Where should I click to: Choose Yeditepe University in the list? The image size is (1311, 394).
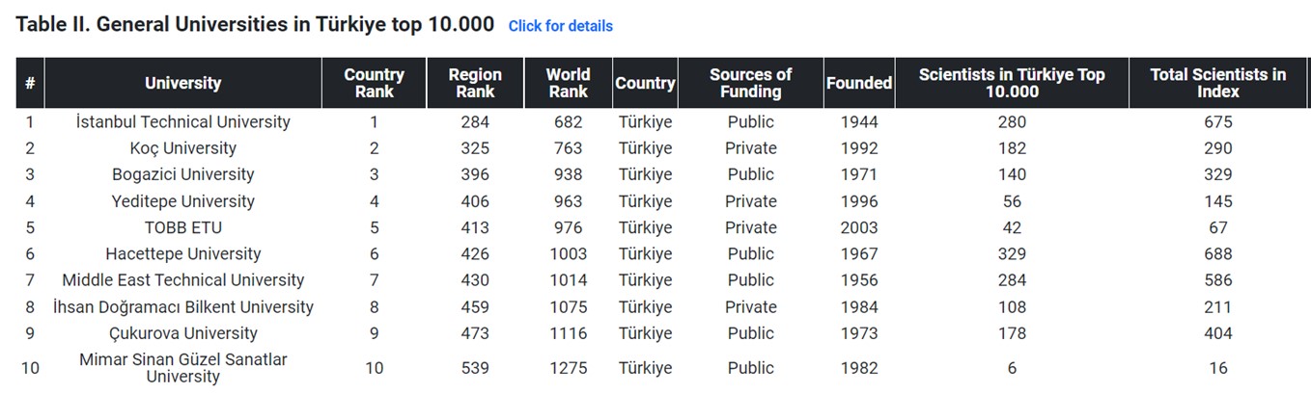click(183, 201)
